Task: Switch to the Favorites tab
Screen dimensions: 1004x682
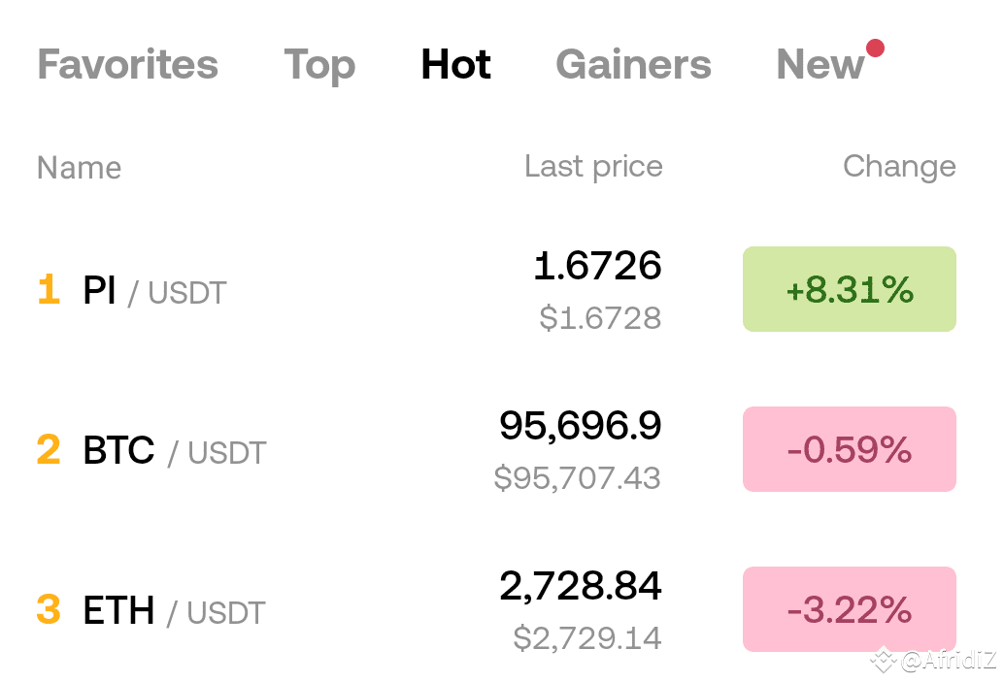Action: pos(128,64)
